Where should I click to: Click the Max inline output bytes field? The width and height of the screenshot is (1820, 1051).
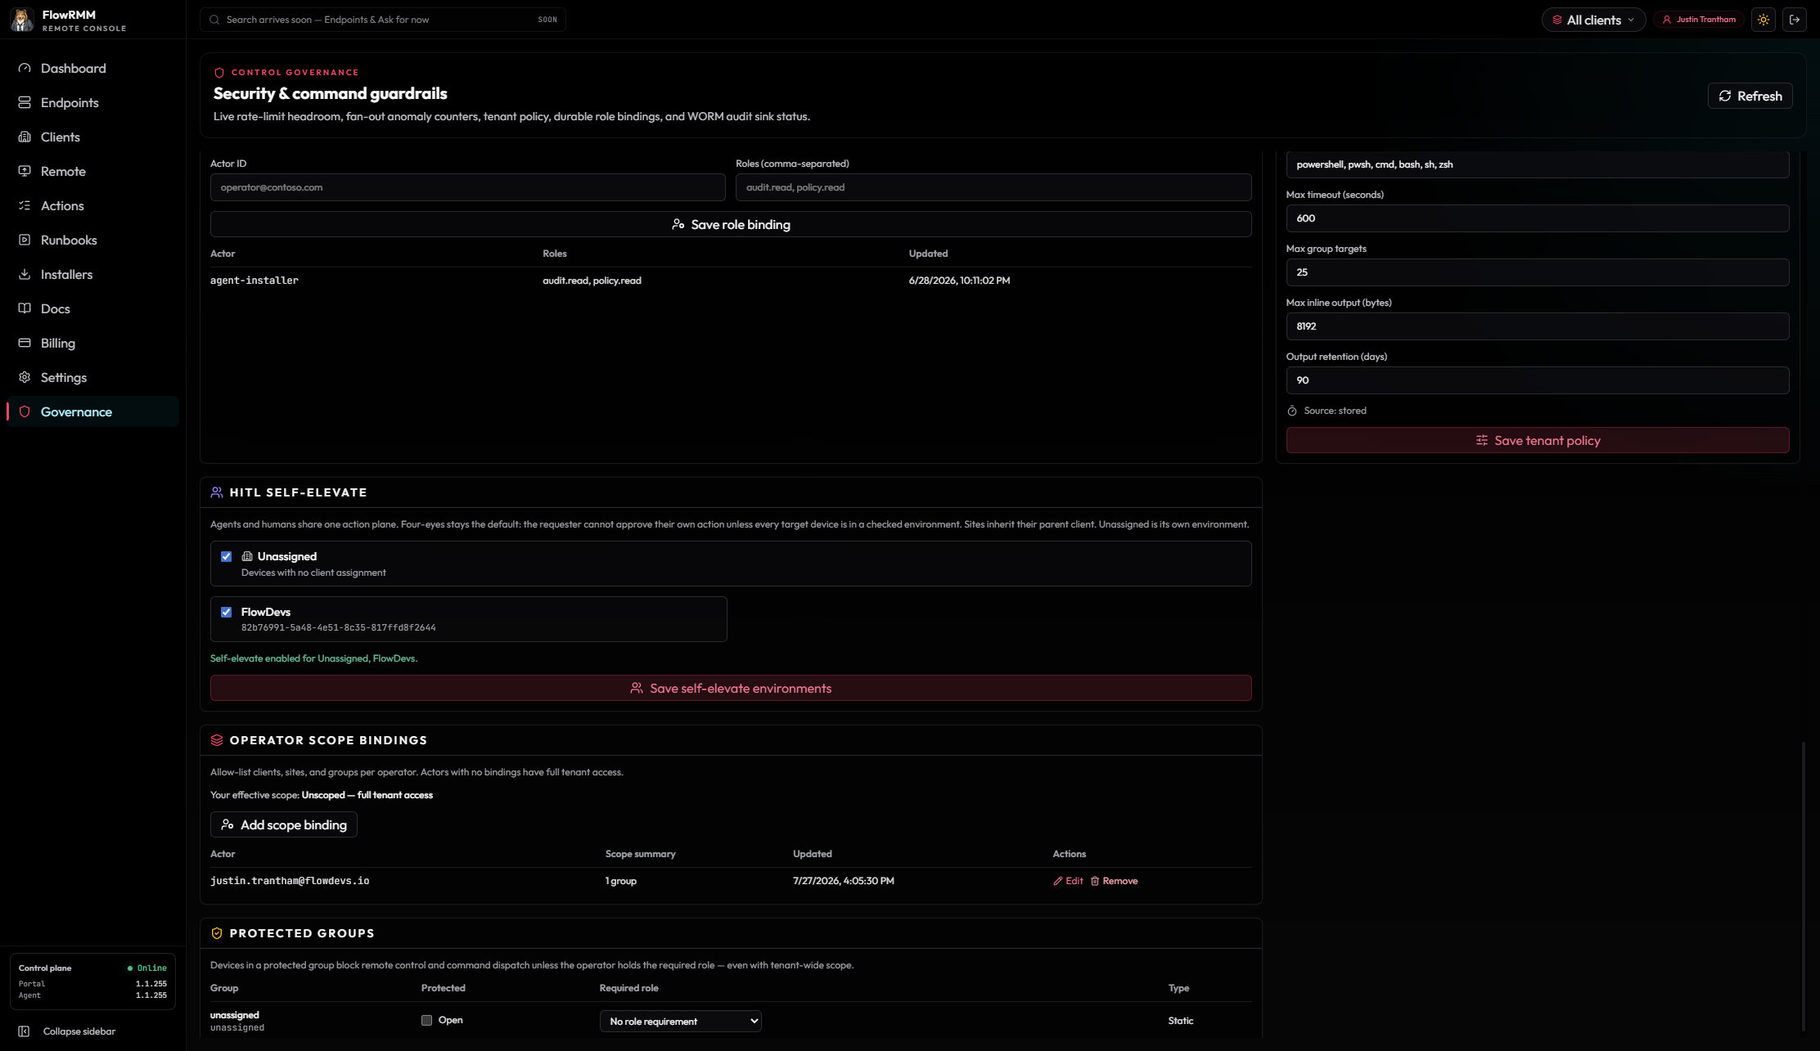1538,326
